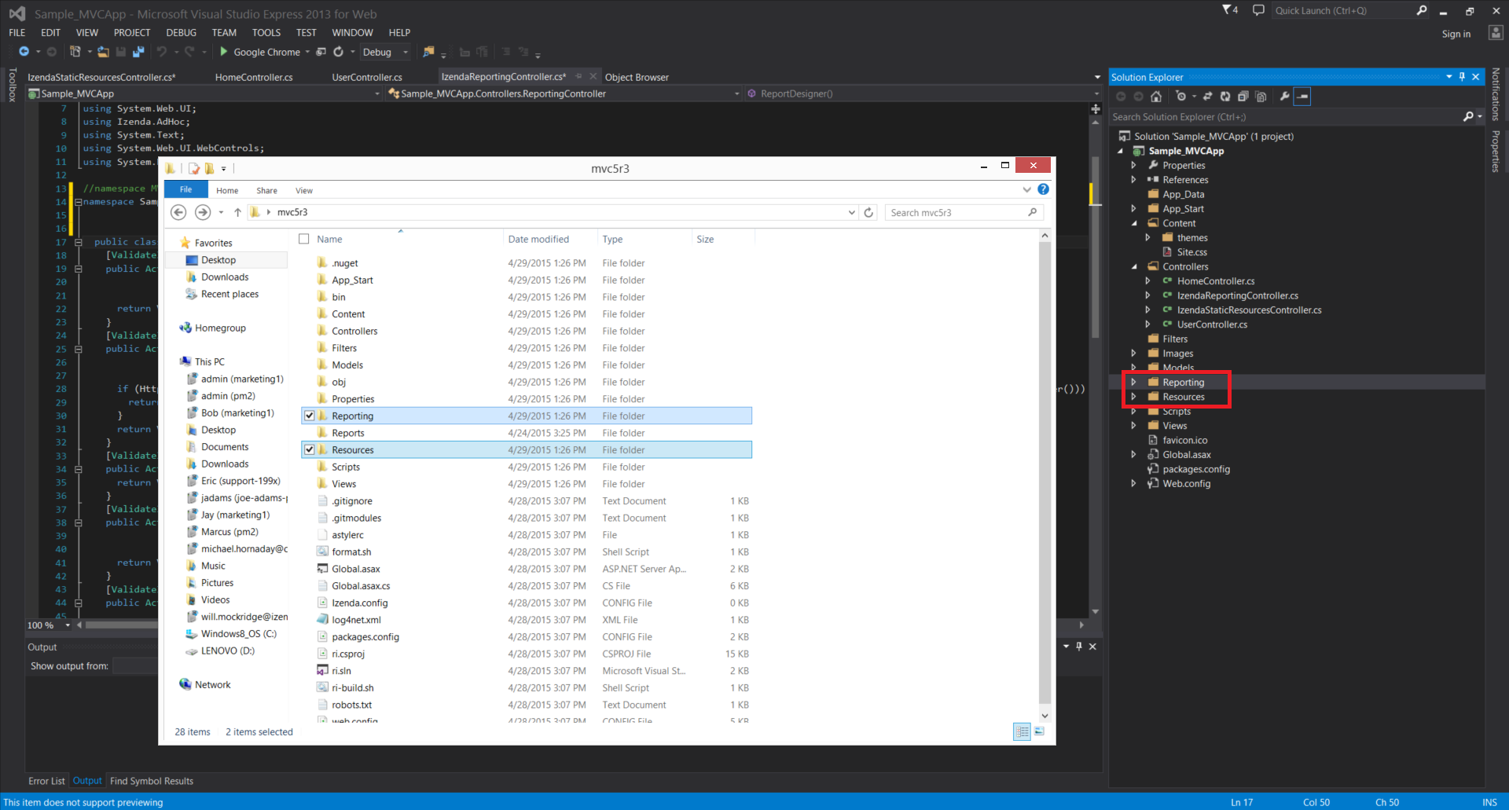Viewport: 1509px width, 810px height.
Task: Uncheck the Resources folder checkbox
Action: pyautogui.click(x=310, y=449)
